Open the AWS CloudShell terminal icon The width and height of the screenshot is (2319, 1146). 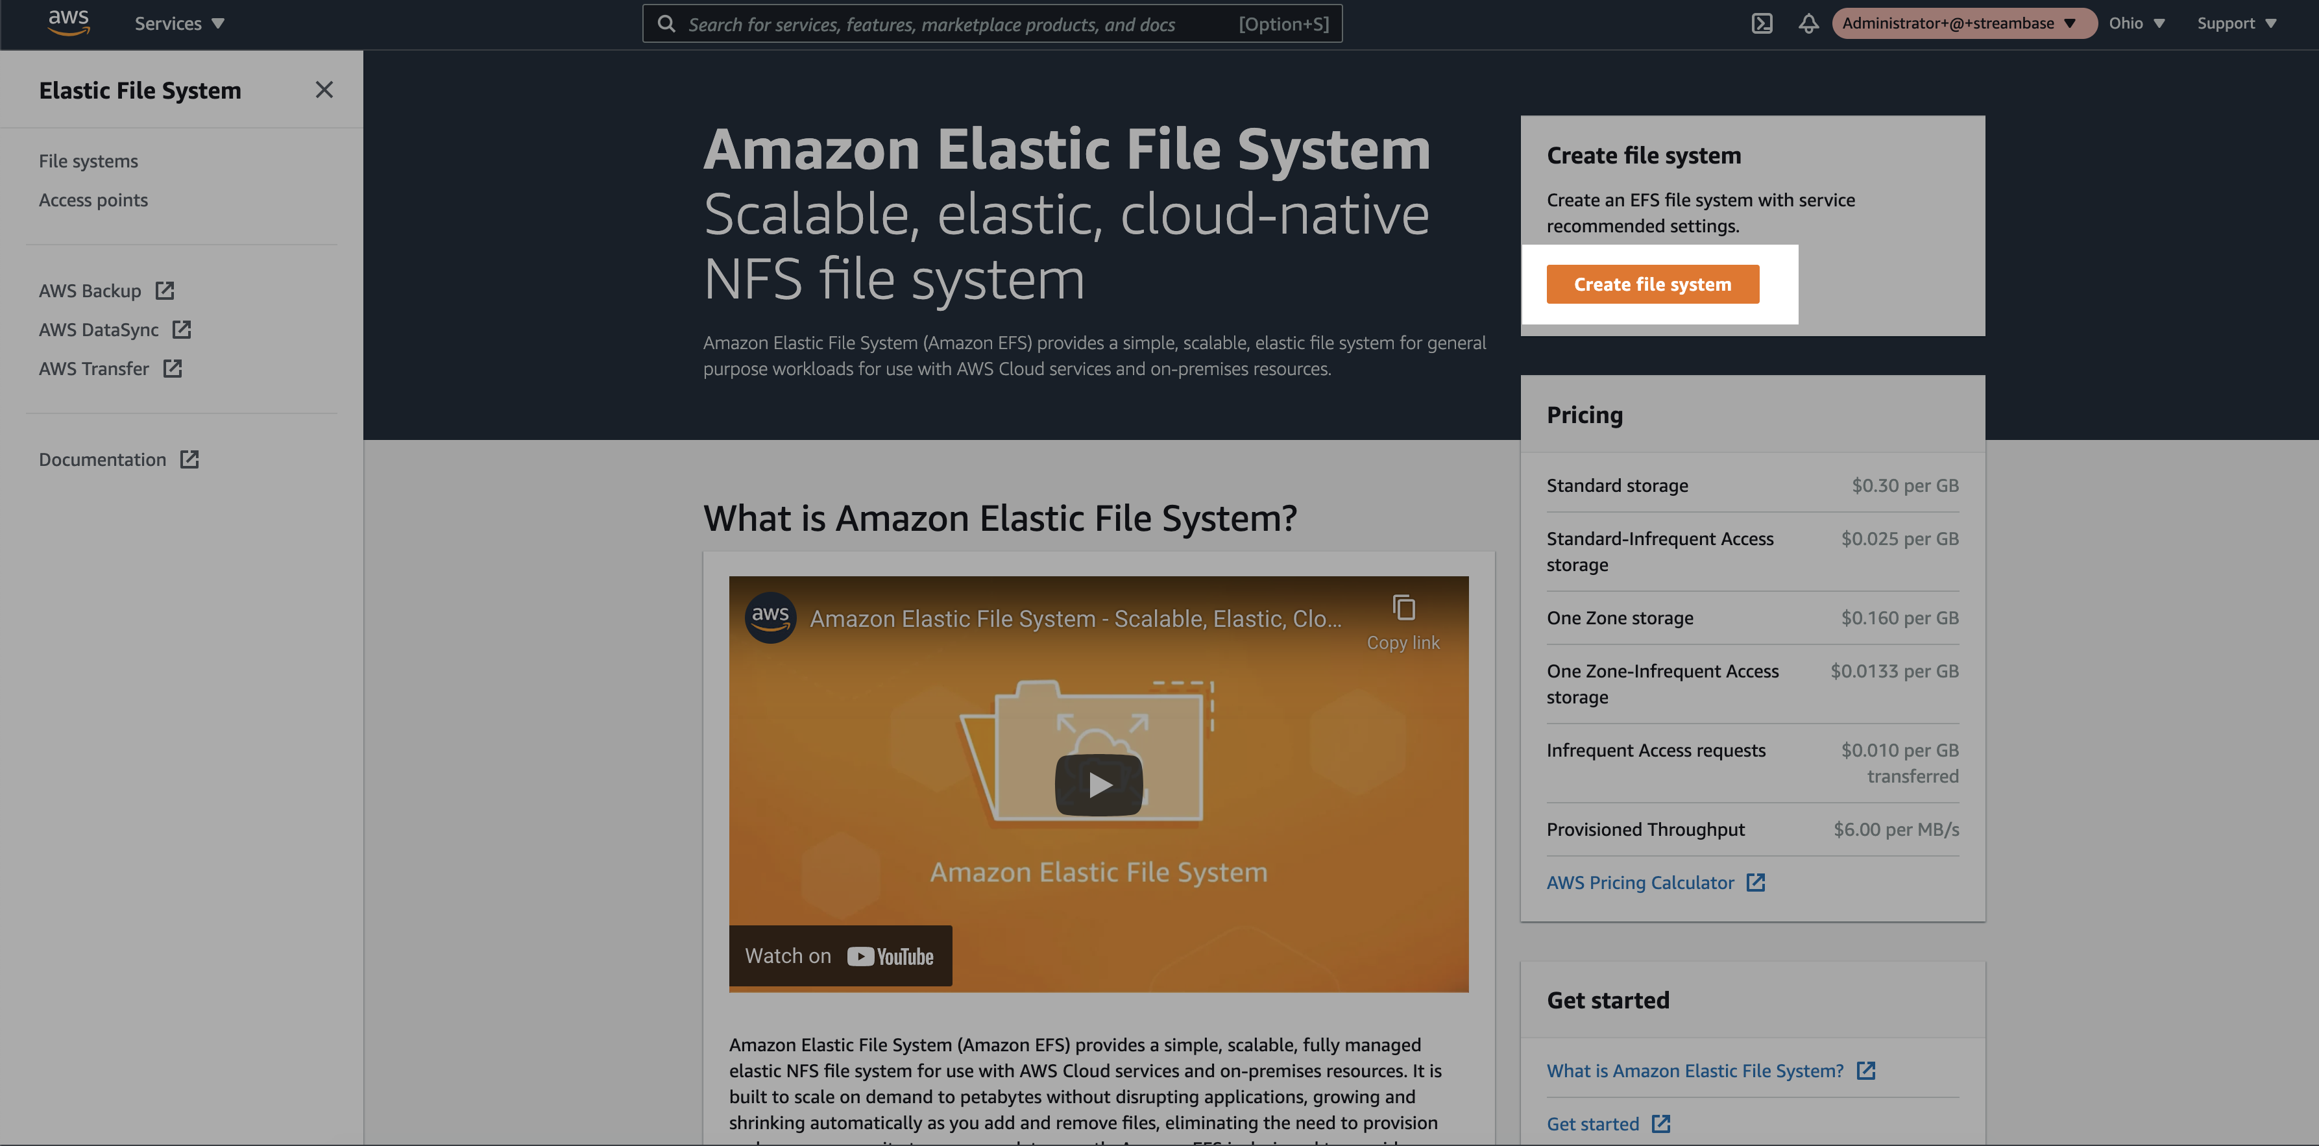[x=1762, y=23]
